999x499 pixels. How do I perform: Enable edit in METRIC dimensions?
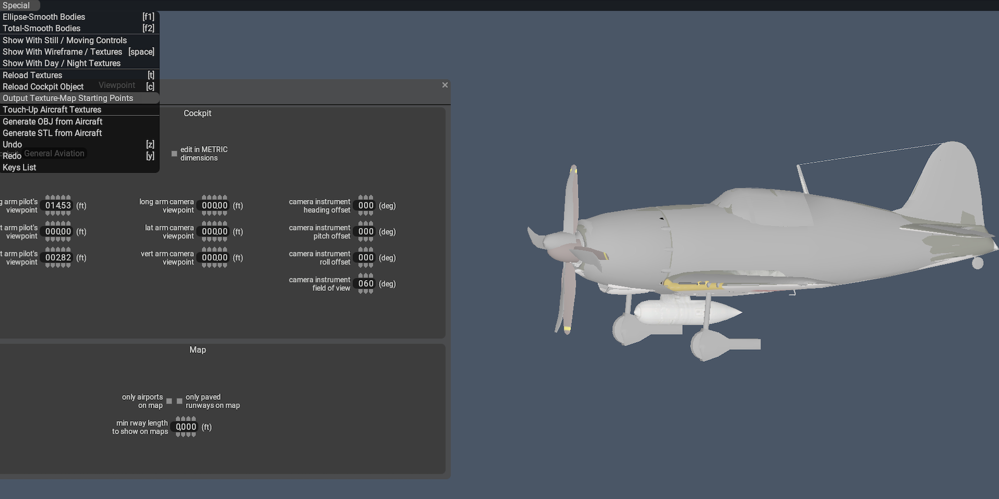tap(174, 153)
